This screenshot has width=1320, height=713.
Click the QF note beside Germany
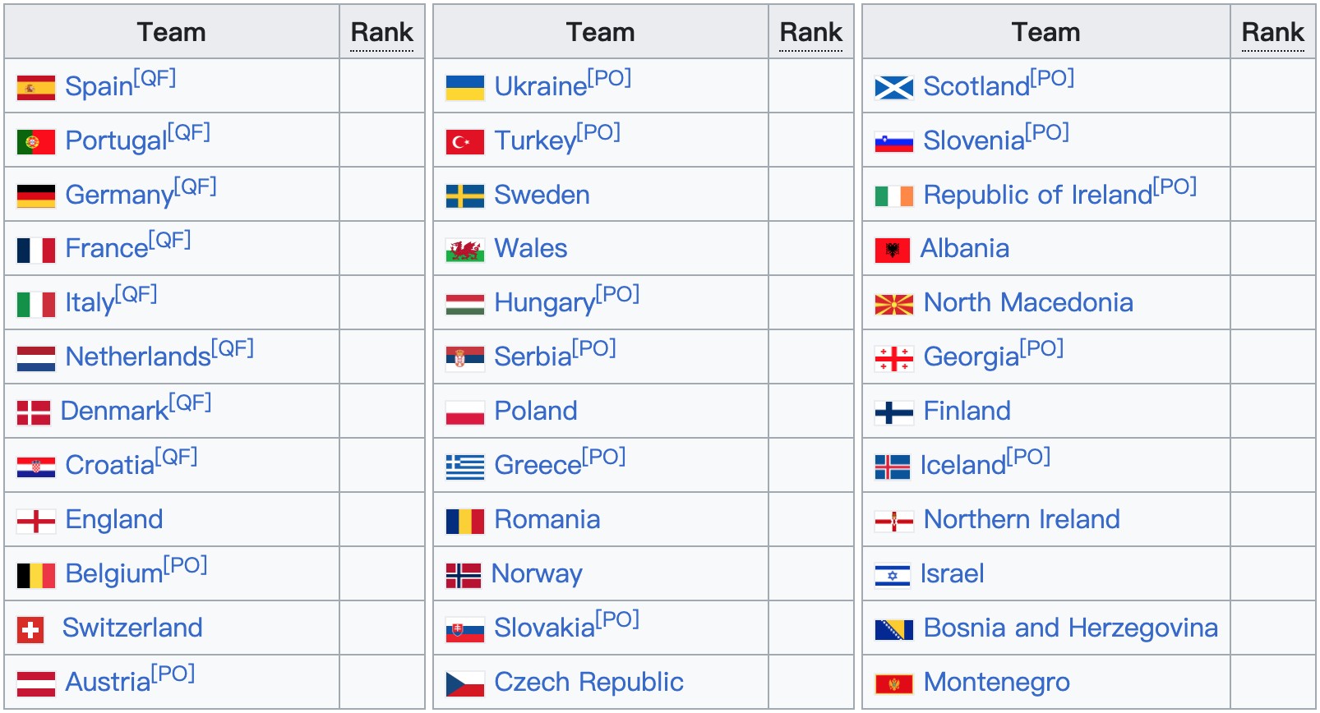pyautogui.click(x=196, y=186)
